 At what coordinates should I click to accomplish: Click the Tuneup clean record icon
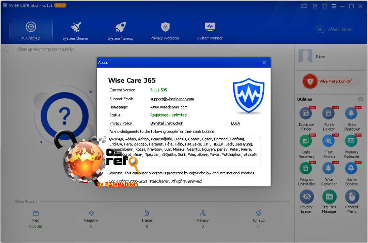pyautogui.click(x=258, y=213)
